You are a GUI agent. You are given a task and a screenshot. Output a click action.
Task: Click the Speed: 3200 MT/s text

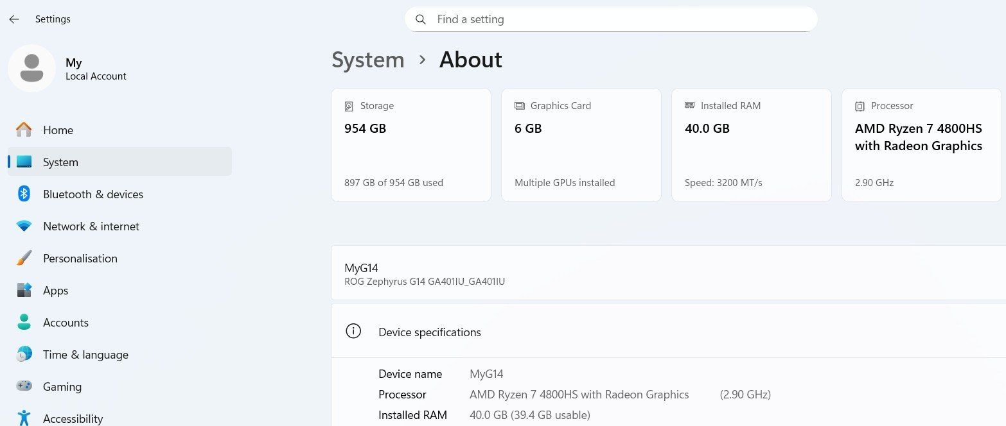coord(723,183)
